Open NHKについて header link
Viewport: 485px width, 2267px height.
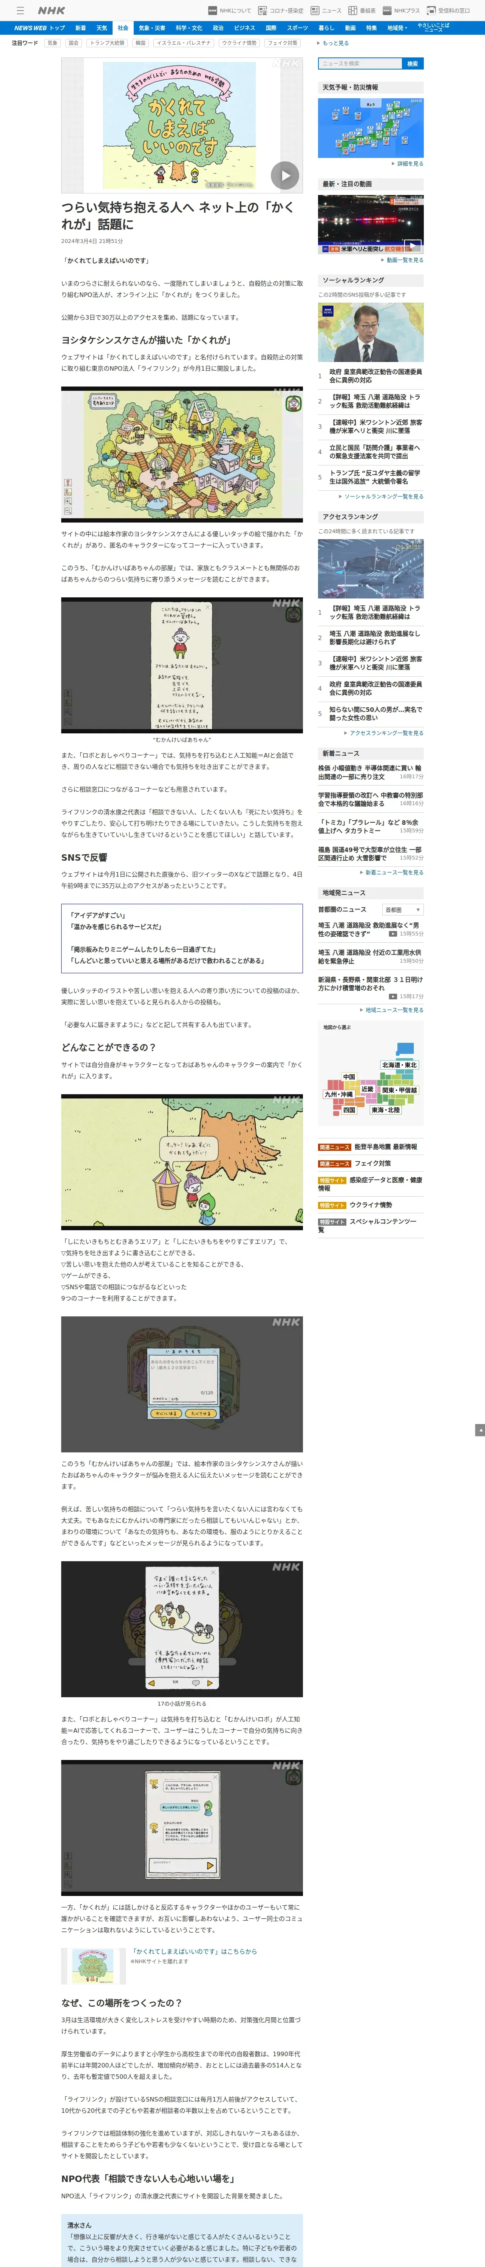[230, 11]
